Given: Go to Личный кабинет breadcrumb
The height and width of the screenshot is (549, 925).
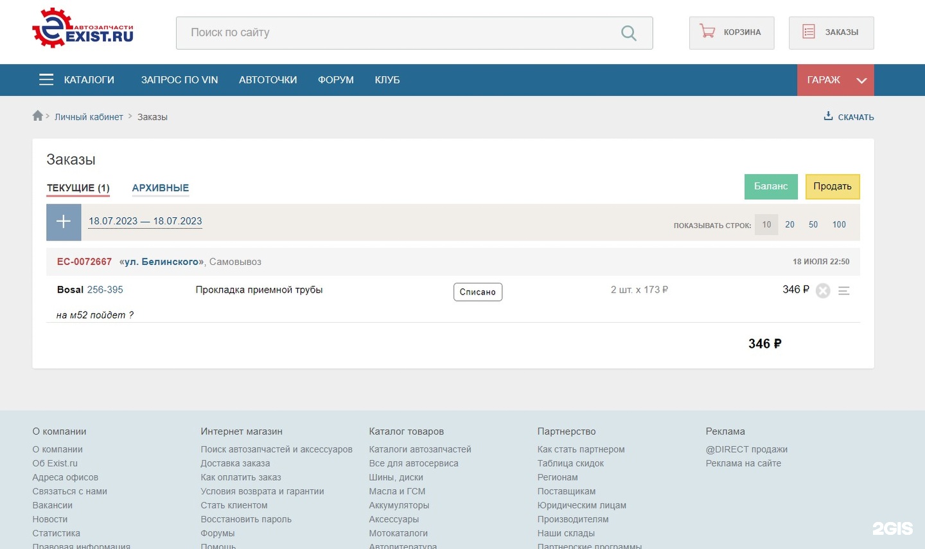Looking at the screenshot, I should (89, 117).
